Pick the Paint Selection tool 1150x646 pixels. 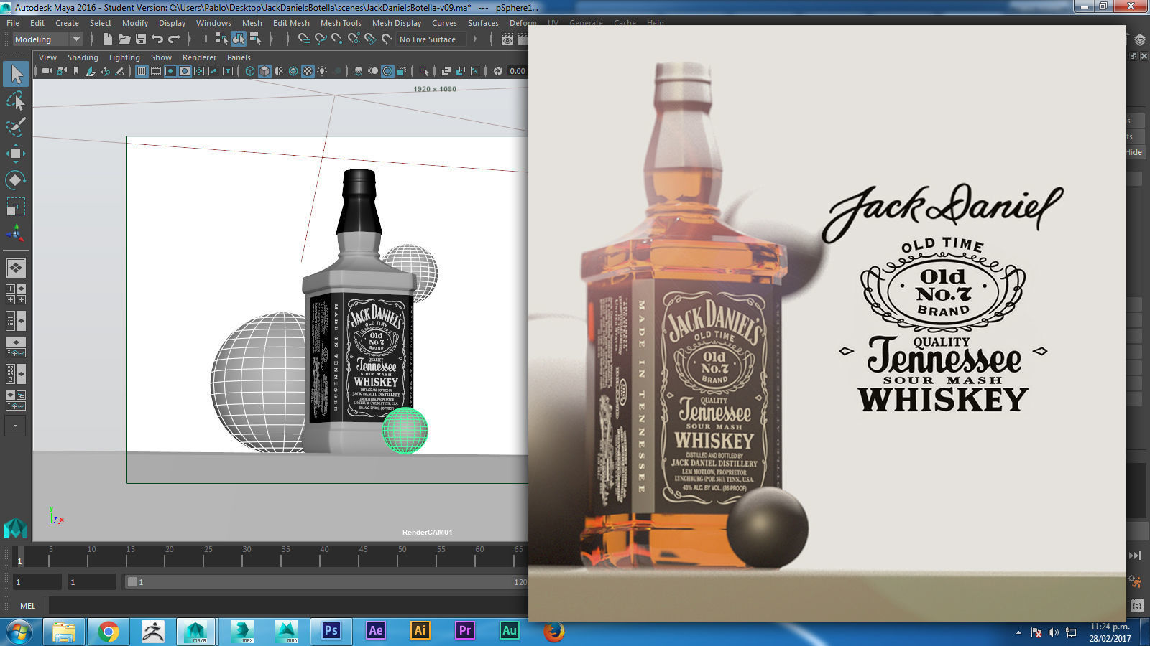pos(16,127)
